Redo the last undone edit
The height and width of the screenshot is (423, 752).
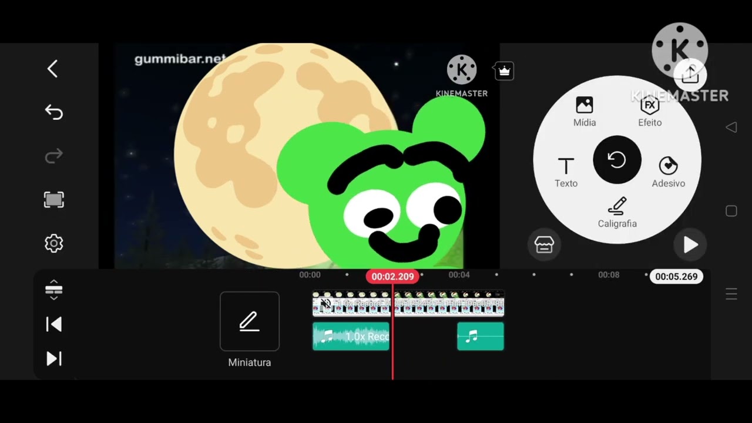[53, 156]
